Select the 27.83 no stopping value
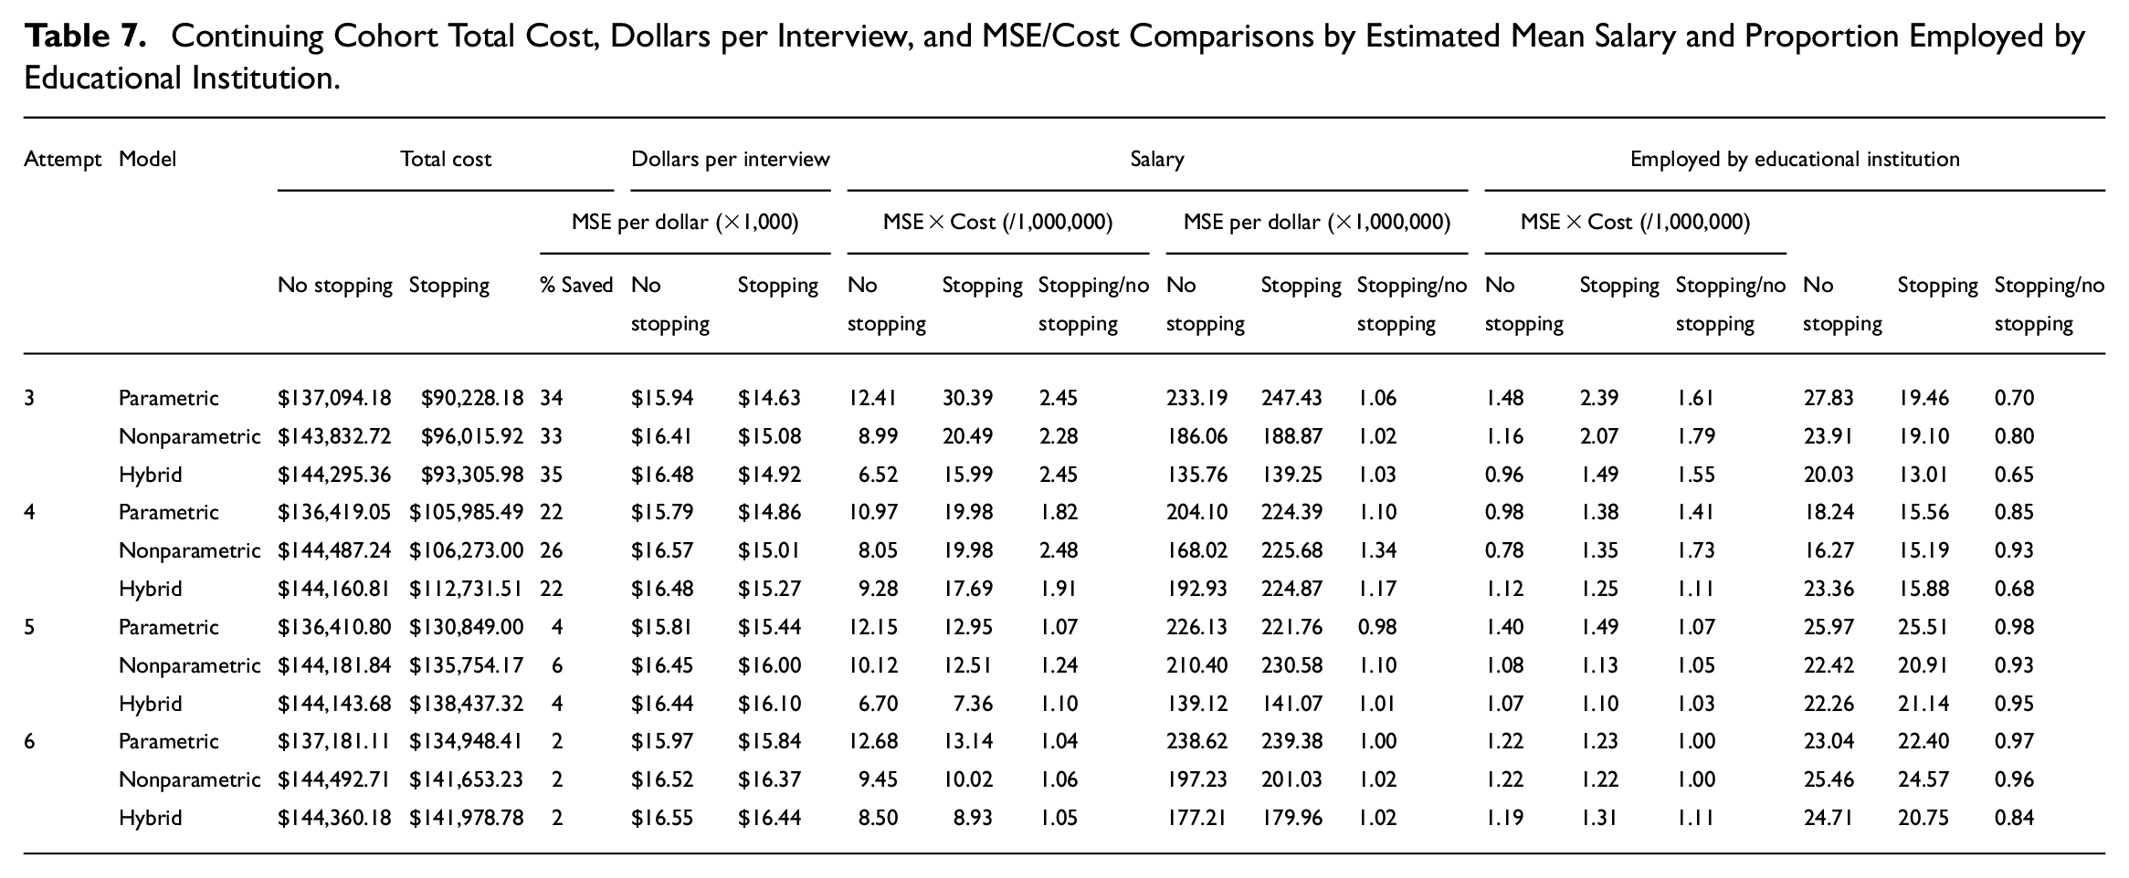Screen dimensions: 2129x878 click(x=1829, y=398)
